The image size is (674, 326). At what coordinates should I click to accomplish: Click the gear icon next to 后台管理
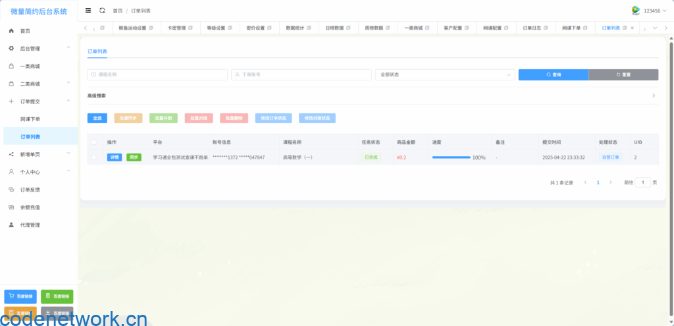click(11, 49)
